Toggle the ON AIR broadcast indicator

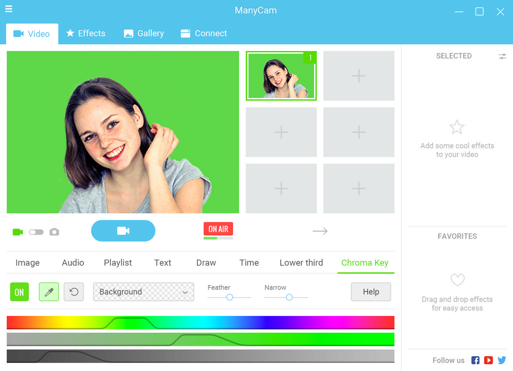coord(218,229)
